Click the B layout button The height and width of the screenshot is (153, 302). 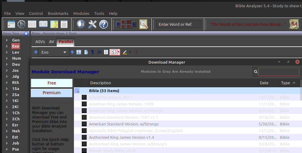coord(123,22)
